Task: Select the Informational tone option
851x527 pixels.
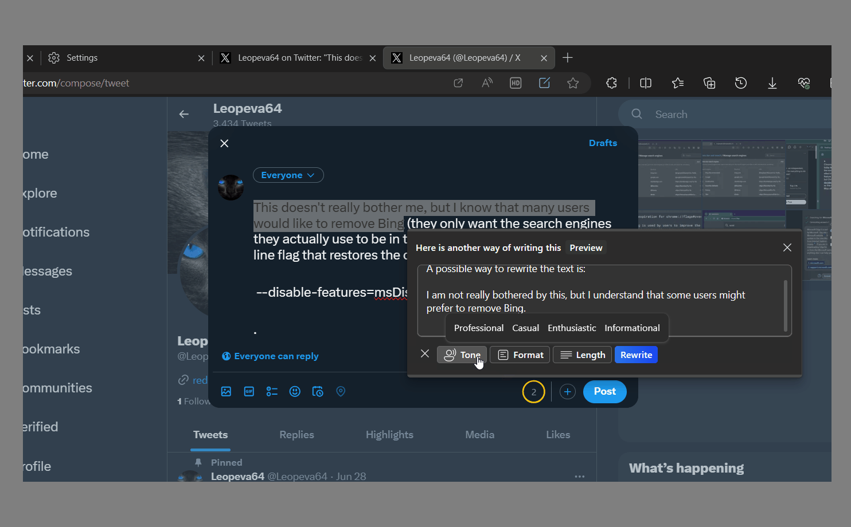Action: tap(632, 328)
